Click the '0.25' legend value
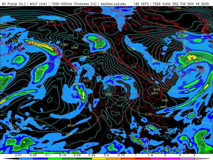The height and width of the screenshot is (160, 213). tap(77, 155)
